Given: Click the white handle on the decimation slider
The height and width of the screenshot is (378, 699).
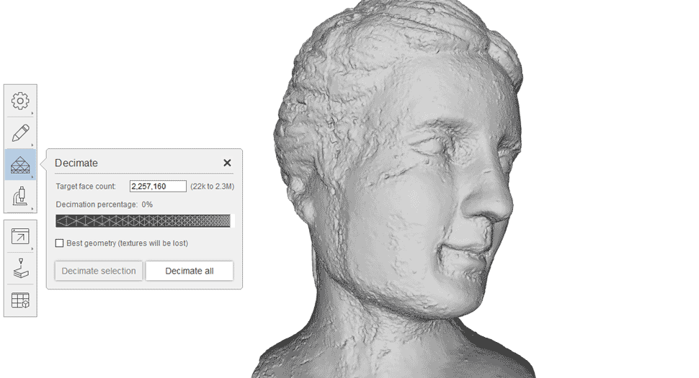Looking at the screenshot, I should (232, 221).
